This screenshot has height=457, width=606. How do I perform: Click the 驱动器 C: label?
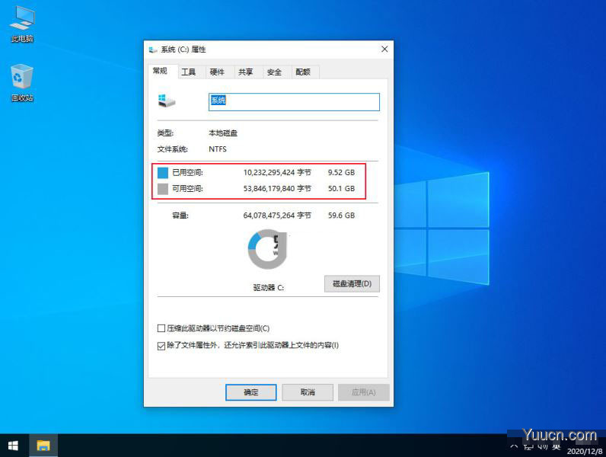269,288
